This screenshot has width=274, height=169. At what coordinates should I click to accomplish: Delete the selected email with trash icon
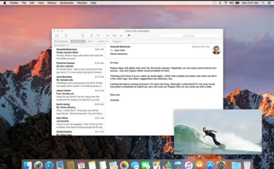[91, 36]
